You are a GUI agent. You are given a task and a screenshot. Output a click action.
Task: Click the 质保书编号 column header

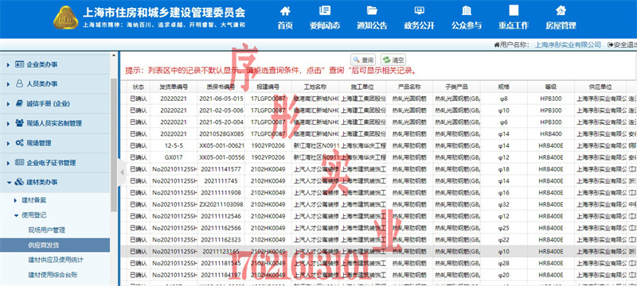pyautogui.click(x=221, y=87)
